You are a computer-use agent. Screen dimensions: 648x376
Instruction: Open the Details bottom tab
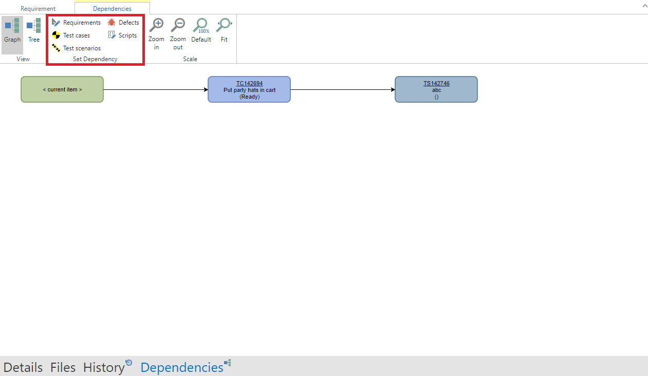click(23, 367)
